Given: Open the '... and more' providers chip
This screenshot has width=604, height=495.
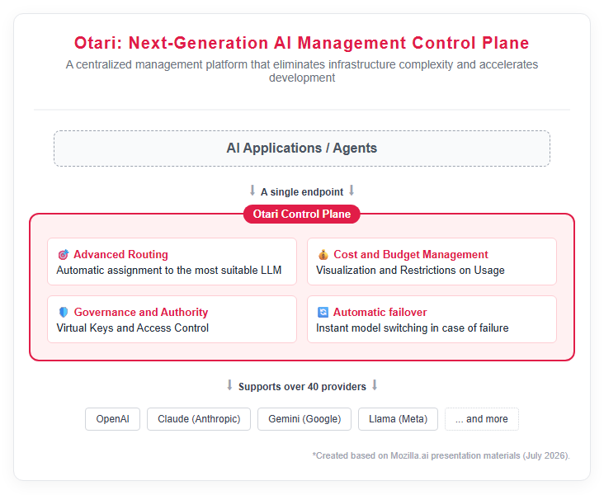Looking at the screenshot, I should 482,419.
